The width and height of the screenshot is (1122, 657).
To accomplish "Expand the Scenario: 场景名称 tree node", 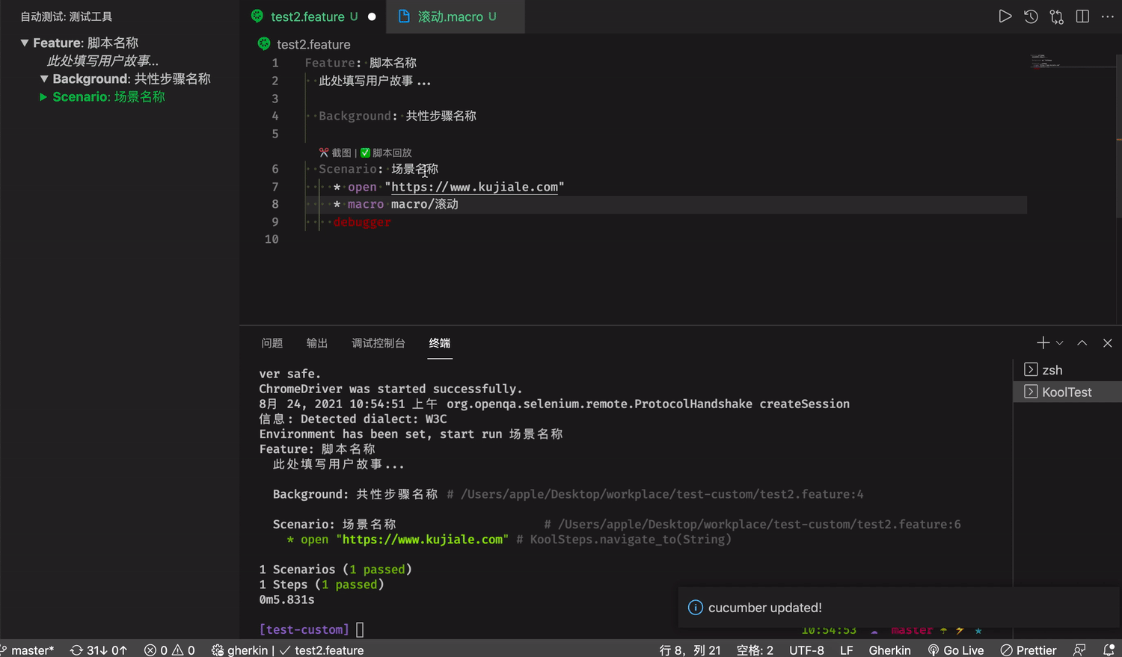I will [43, 97].
